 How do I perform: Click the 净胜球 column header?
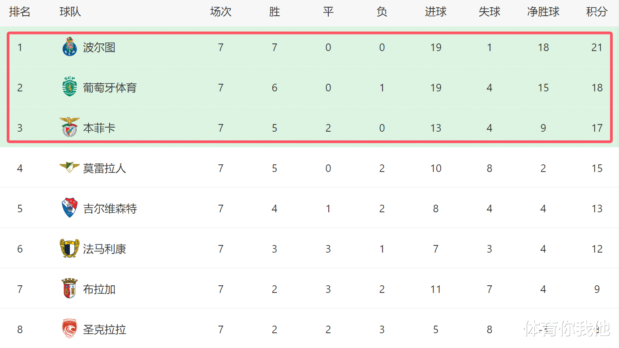click(x=543, y=12)
